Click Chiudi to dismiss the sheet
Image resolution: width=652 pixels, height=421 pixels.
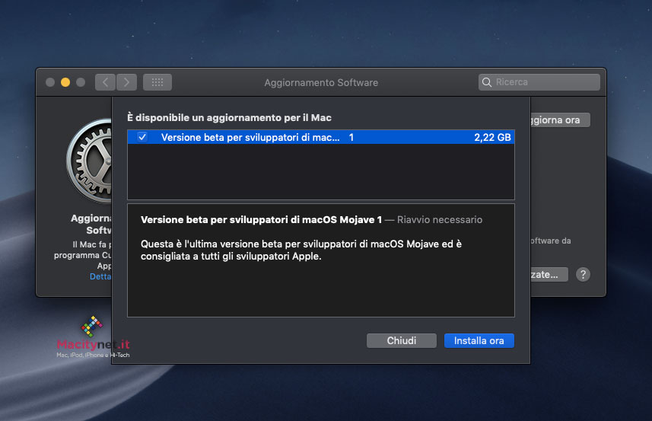click(401, 341)
